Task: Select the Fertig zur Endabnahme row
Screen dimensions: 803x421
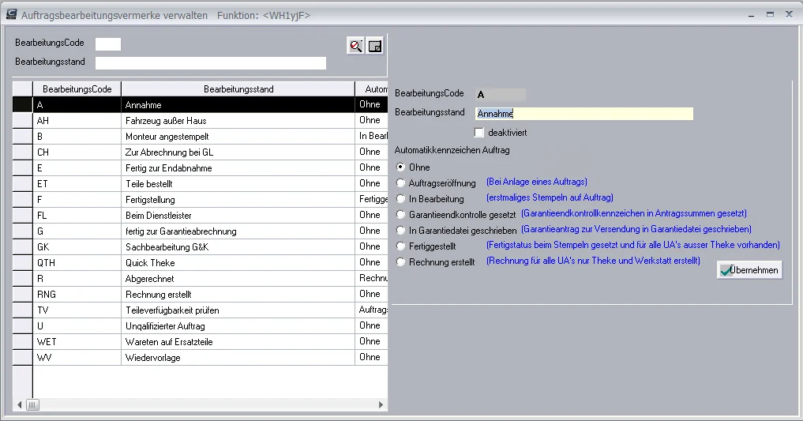Action: [x=201, y=168]
